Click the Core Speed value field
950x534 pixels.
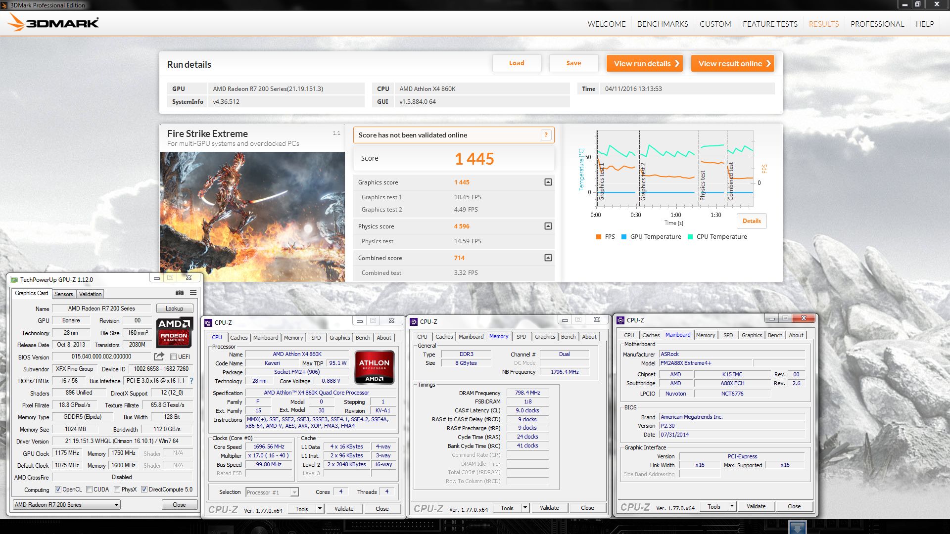[x=269, y=447]
